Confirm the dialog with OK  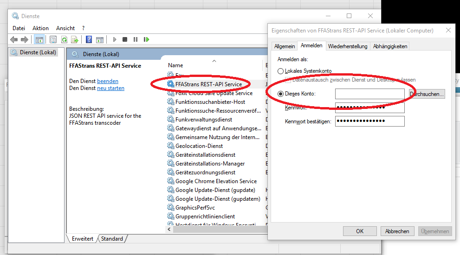click(x=360, y=231)
